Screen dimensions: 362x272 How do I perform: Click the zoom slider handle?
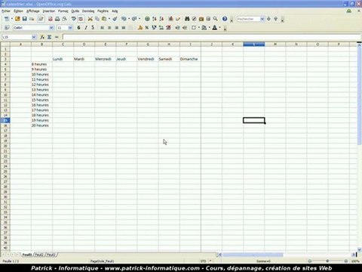point(327,261)
